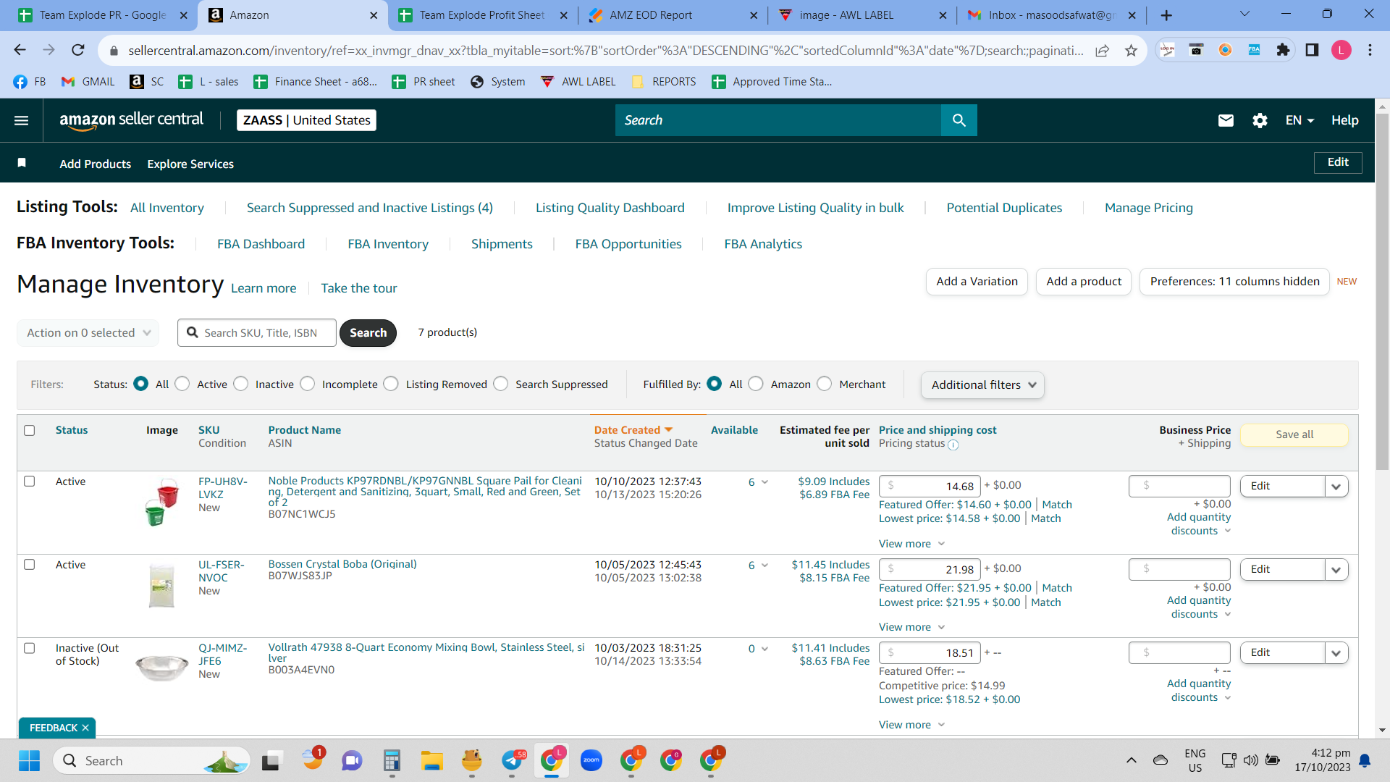Image resolution: width=1390 pixels, height=782 pixels.
Task: Select Fulfilled By Merchant radio button
Action: (825, 384)
